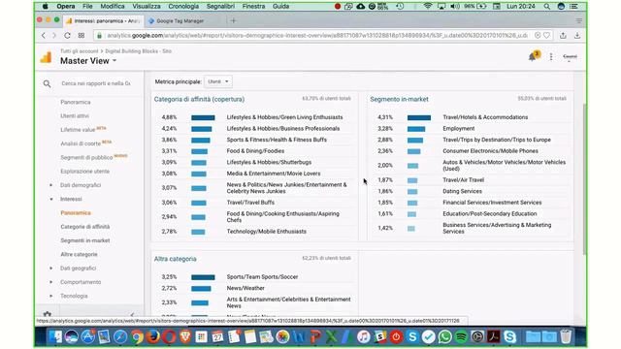Open the Segmento in-market heading link

click(399, 99)
